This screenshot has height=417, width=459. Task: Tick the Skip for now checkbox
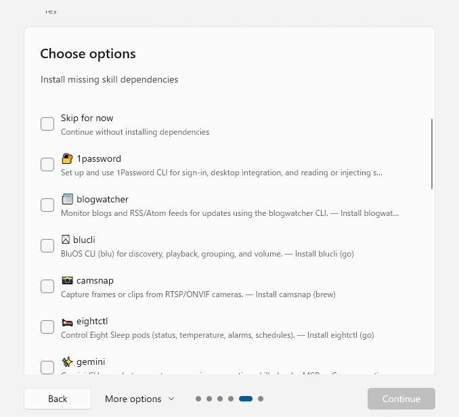pos(47,124)
